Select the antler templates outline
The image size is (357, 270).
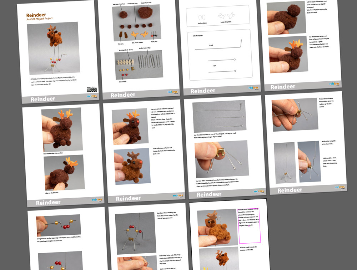point(226,16)
